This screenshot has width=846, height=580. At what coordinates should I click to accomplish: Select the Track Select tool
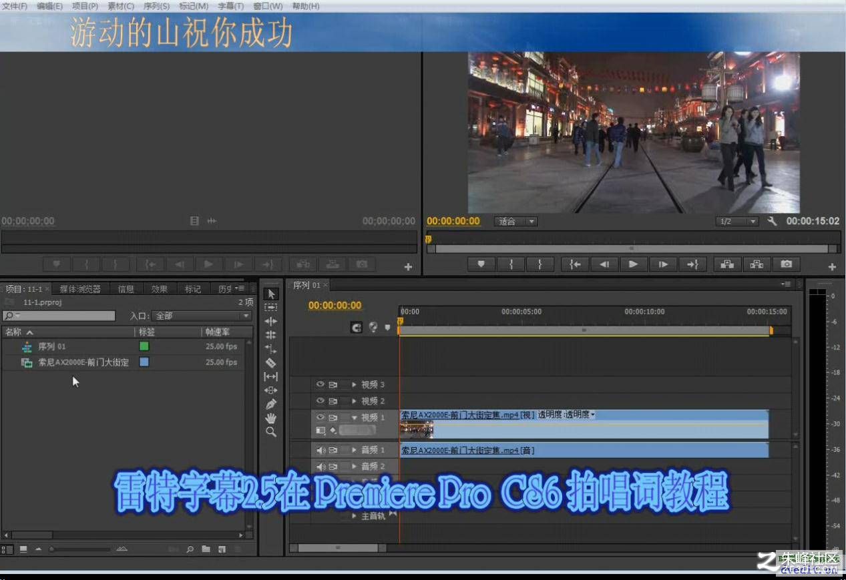(x=271, y=308)
